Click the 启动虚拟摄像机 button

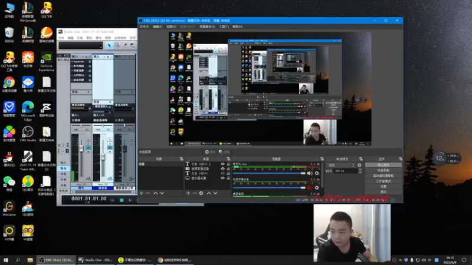[383, 175]
